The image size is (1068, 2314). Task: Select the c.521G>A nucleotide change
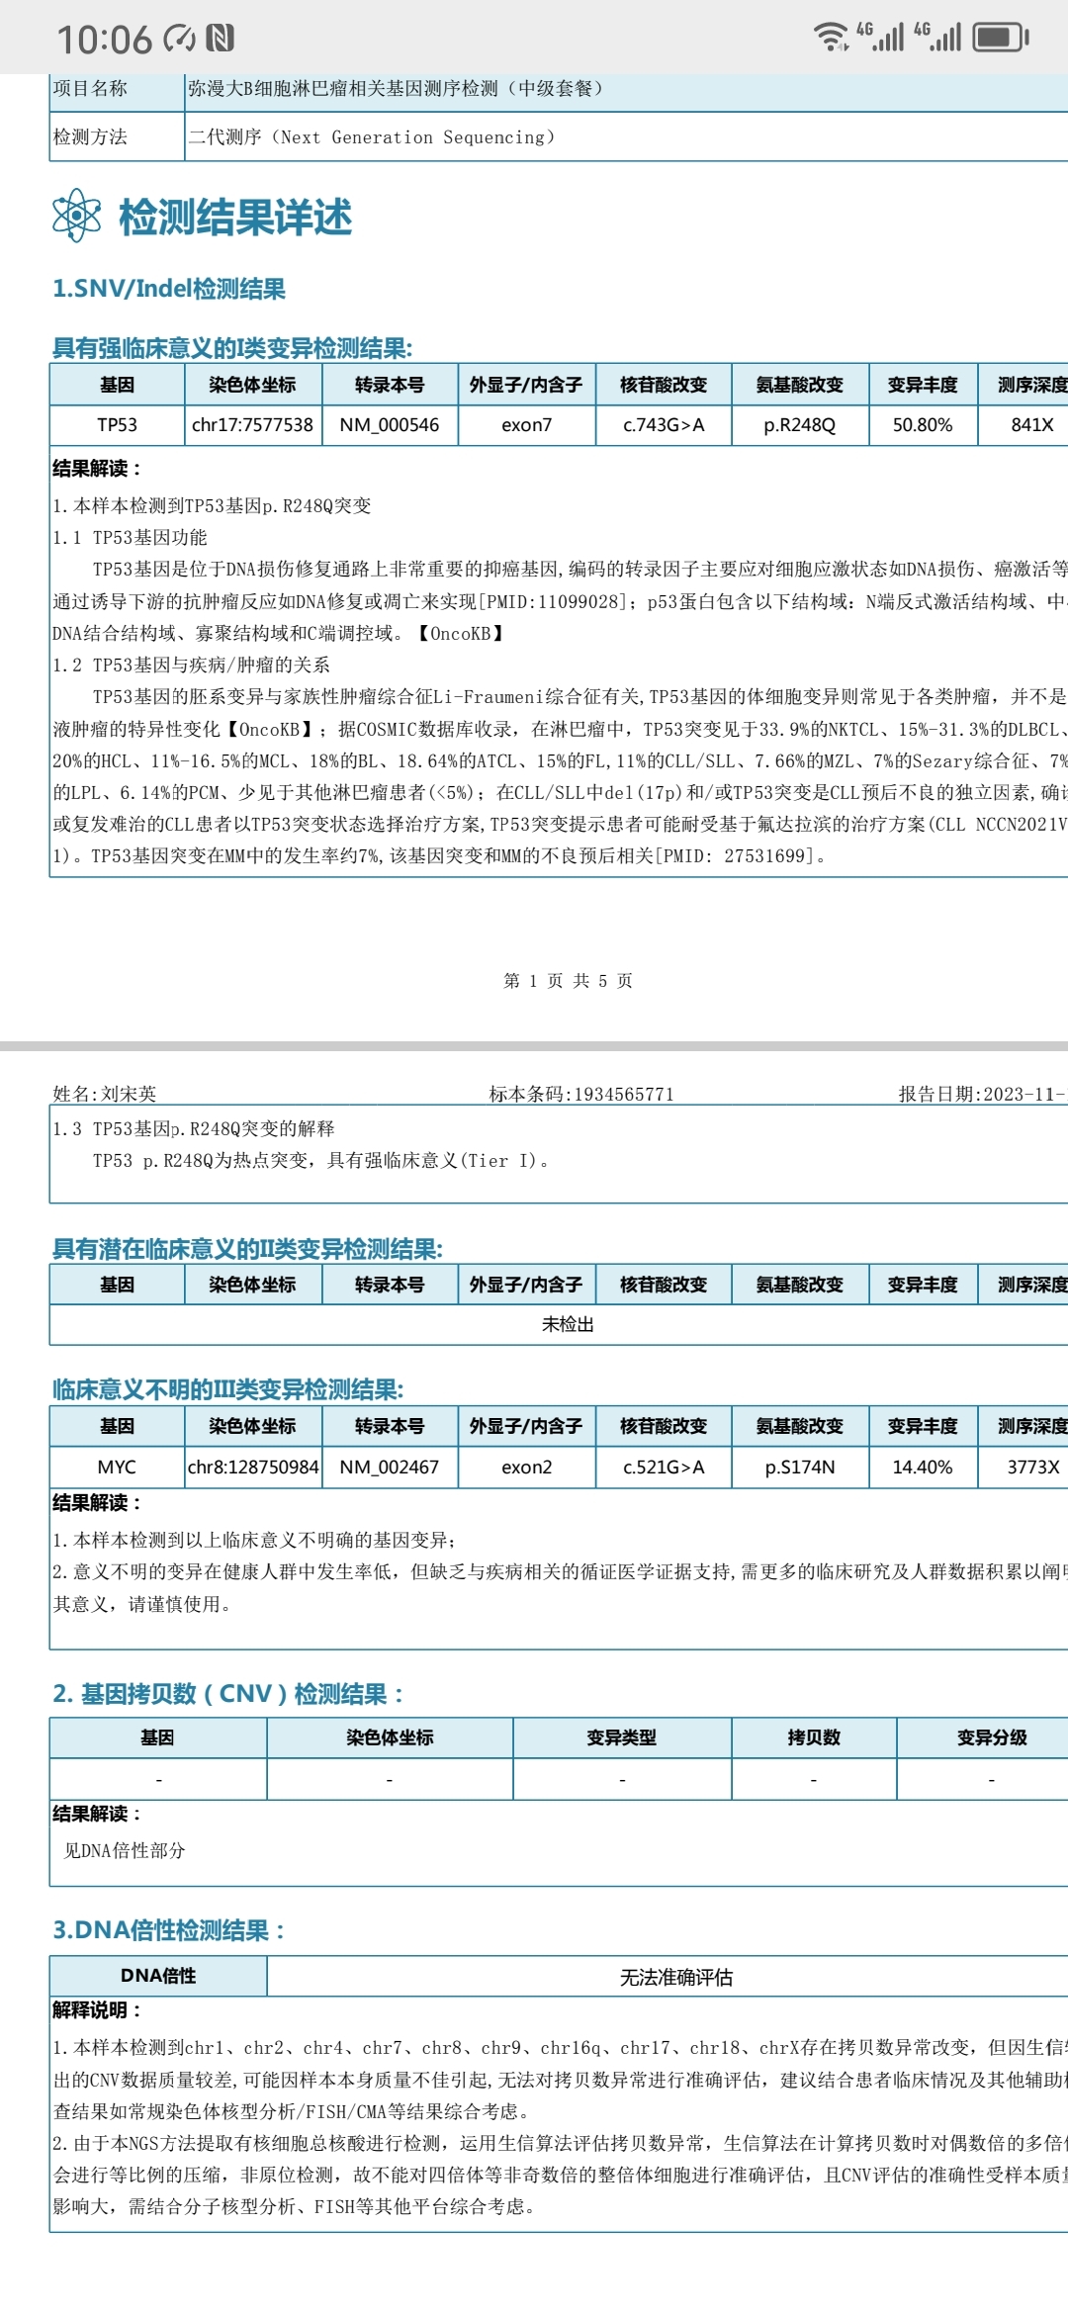pyautogui.click(x=664, y=1468)
